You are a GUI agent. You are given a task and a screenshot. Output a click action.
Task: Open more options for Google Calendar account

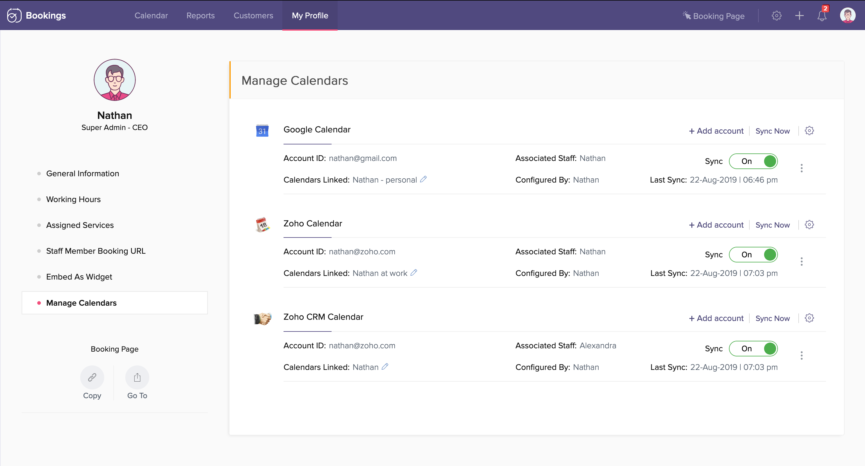coord(802,168)
